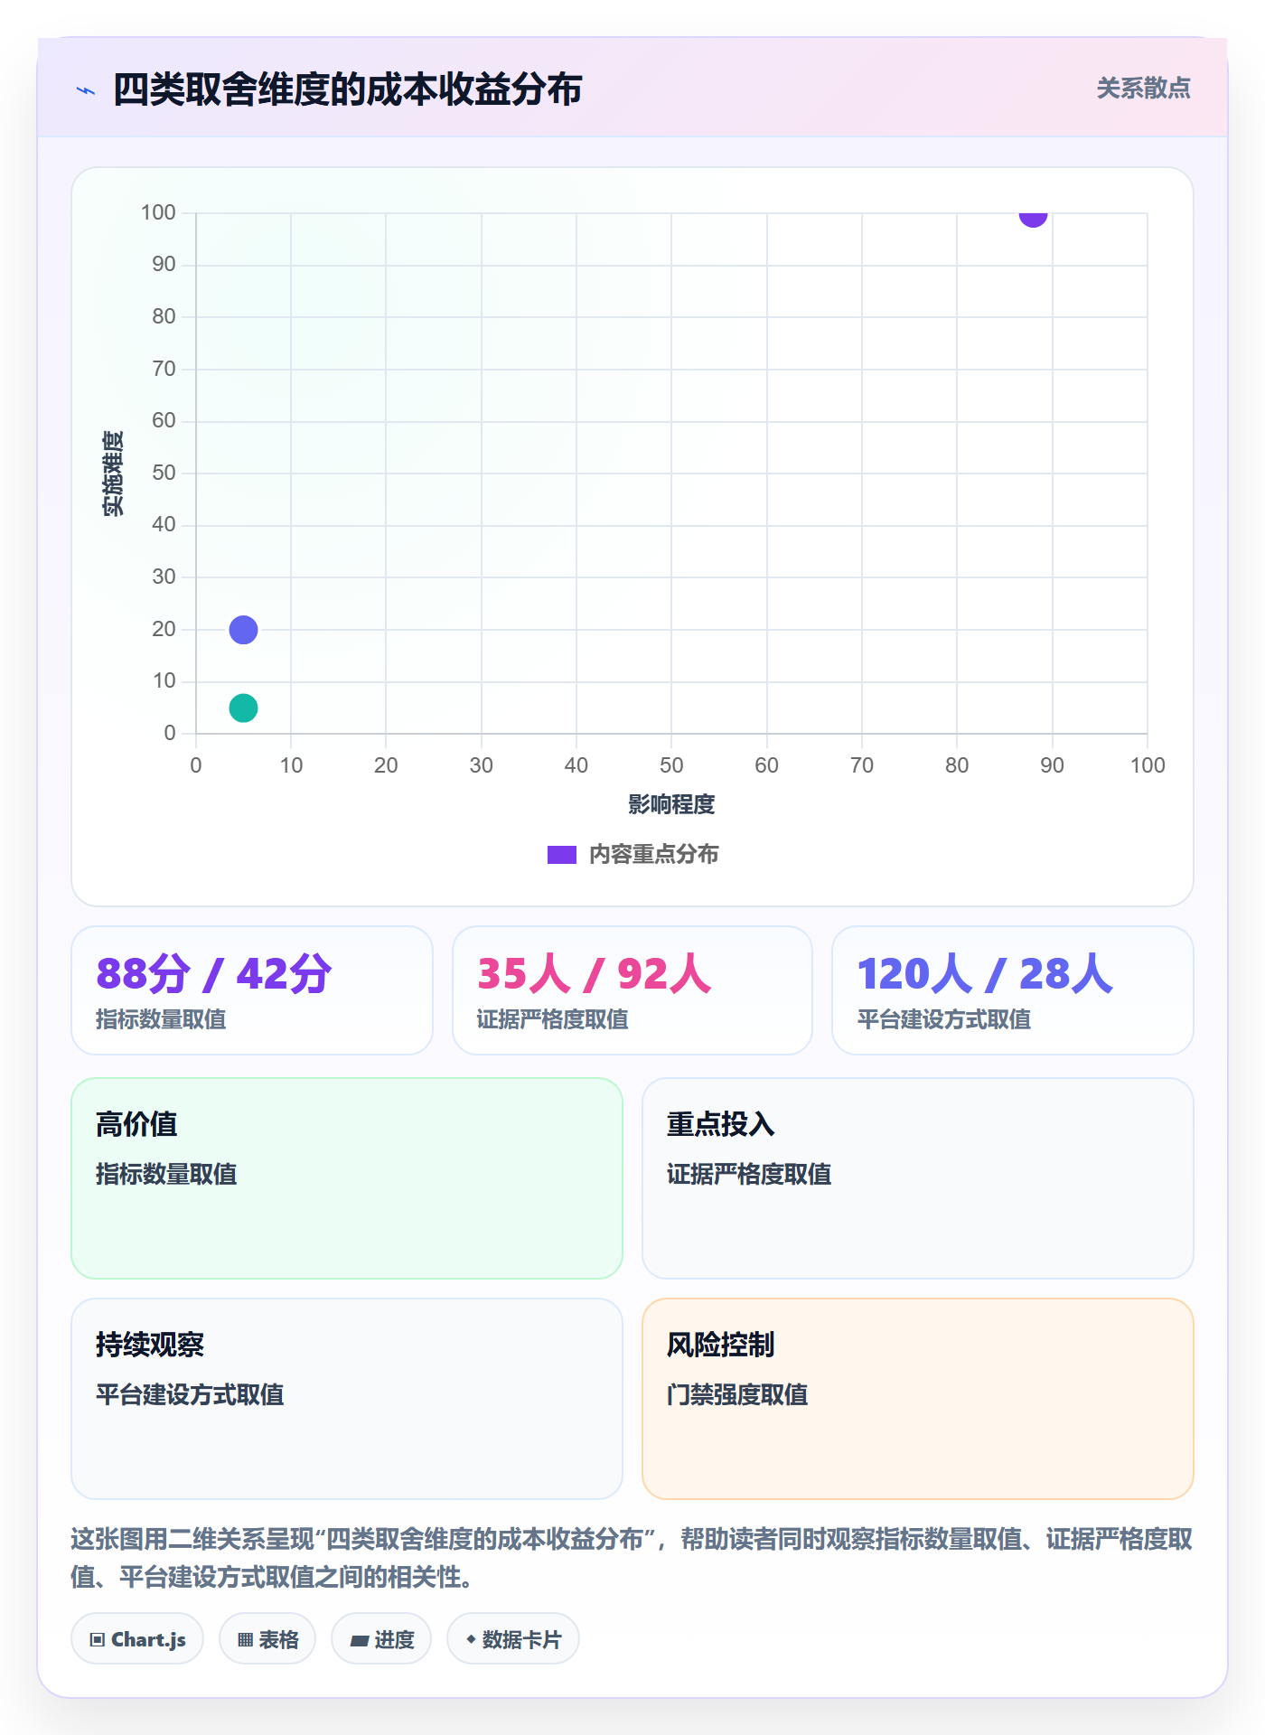Click the 门禁强度取值 text in 风险控制
This screenshot has width=1265, height=1735.
737,1395
